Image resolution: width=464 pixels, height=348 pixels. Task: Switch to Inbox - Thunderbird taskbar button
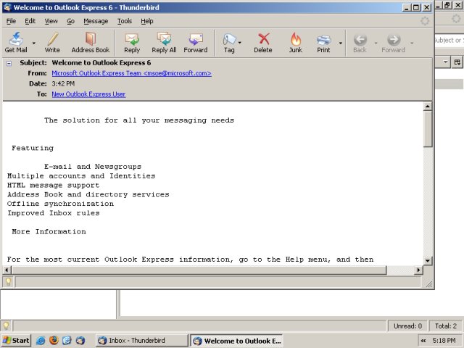click(x=142, y=341)
